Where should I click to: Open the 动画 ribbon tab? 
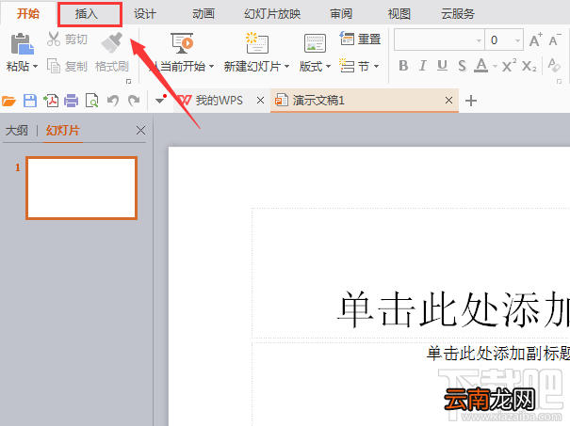[x=204, y=14]
